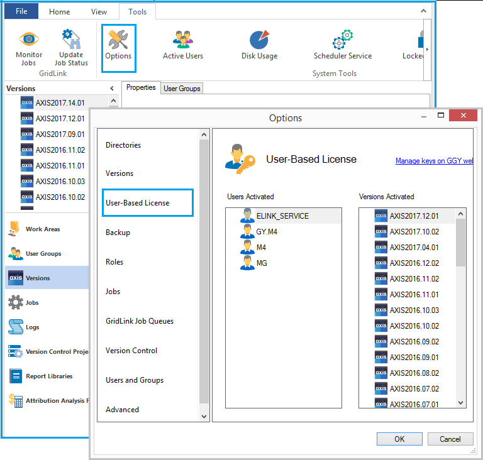Click MG user icon in Users Activated
This screenshot has height=460, width=483.
247,263
